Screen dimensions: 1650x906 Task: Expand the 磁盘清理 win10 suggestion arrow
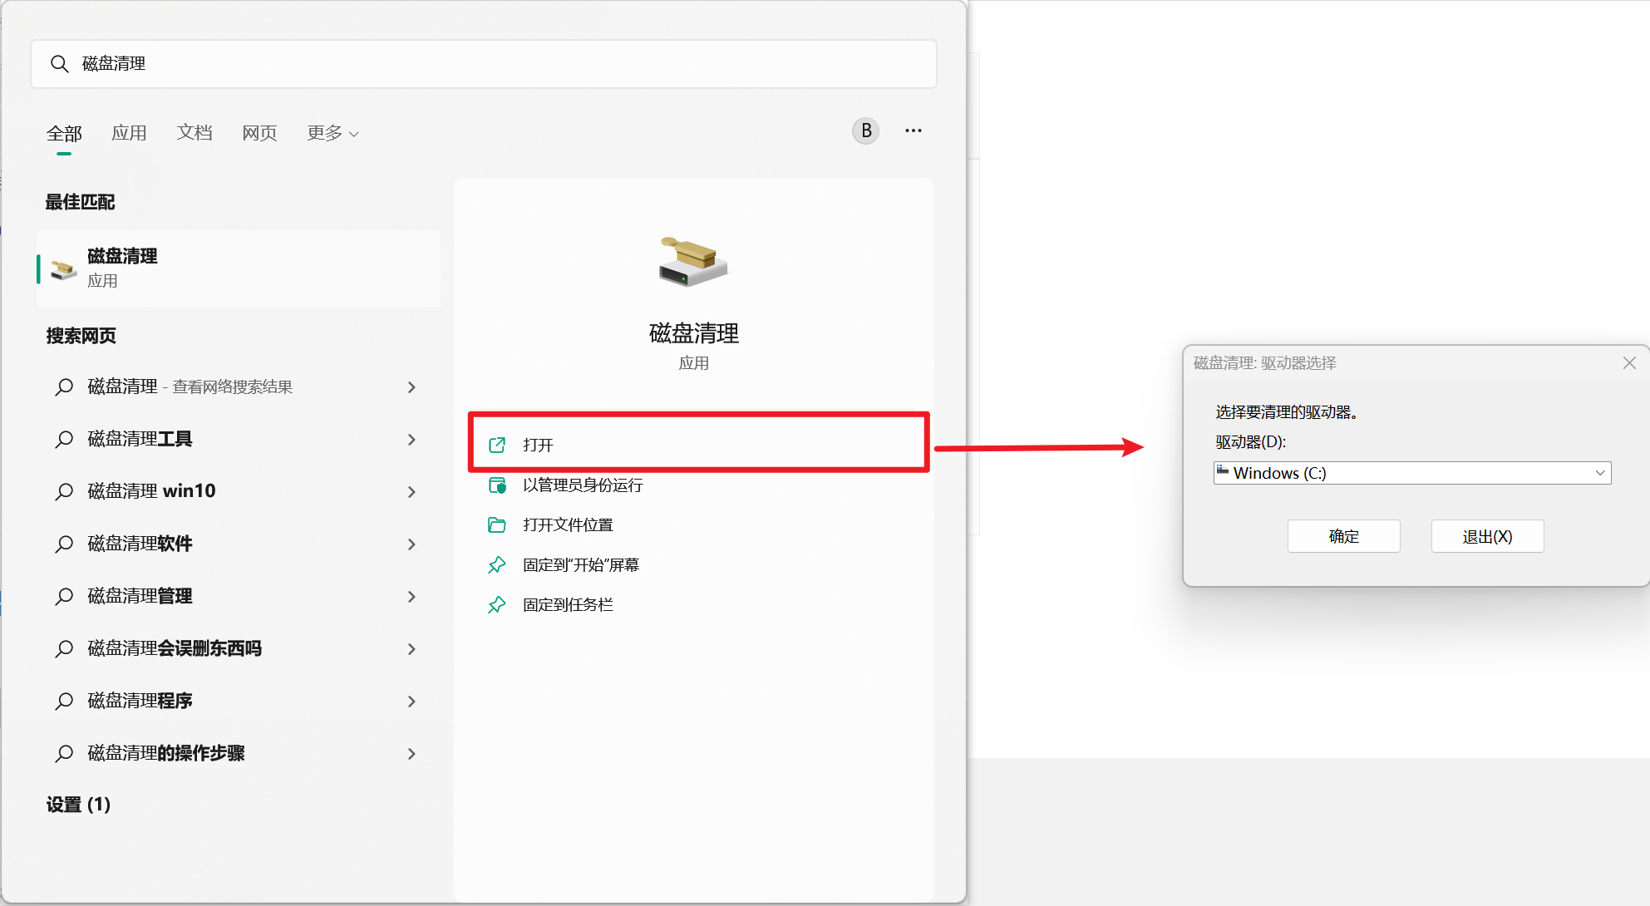click(x=411, y=491)
